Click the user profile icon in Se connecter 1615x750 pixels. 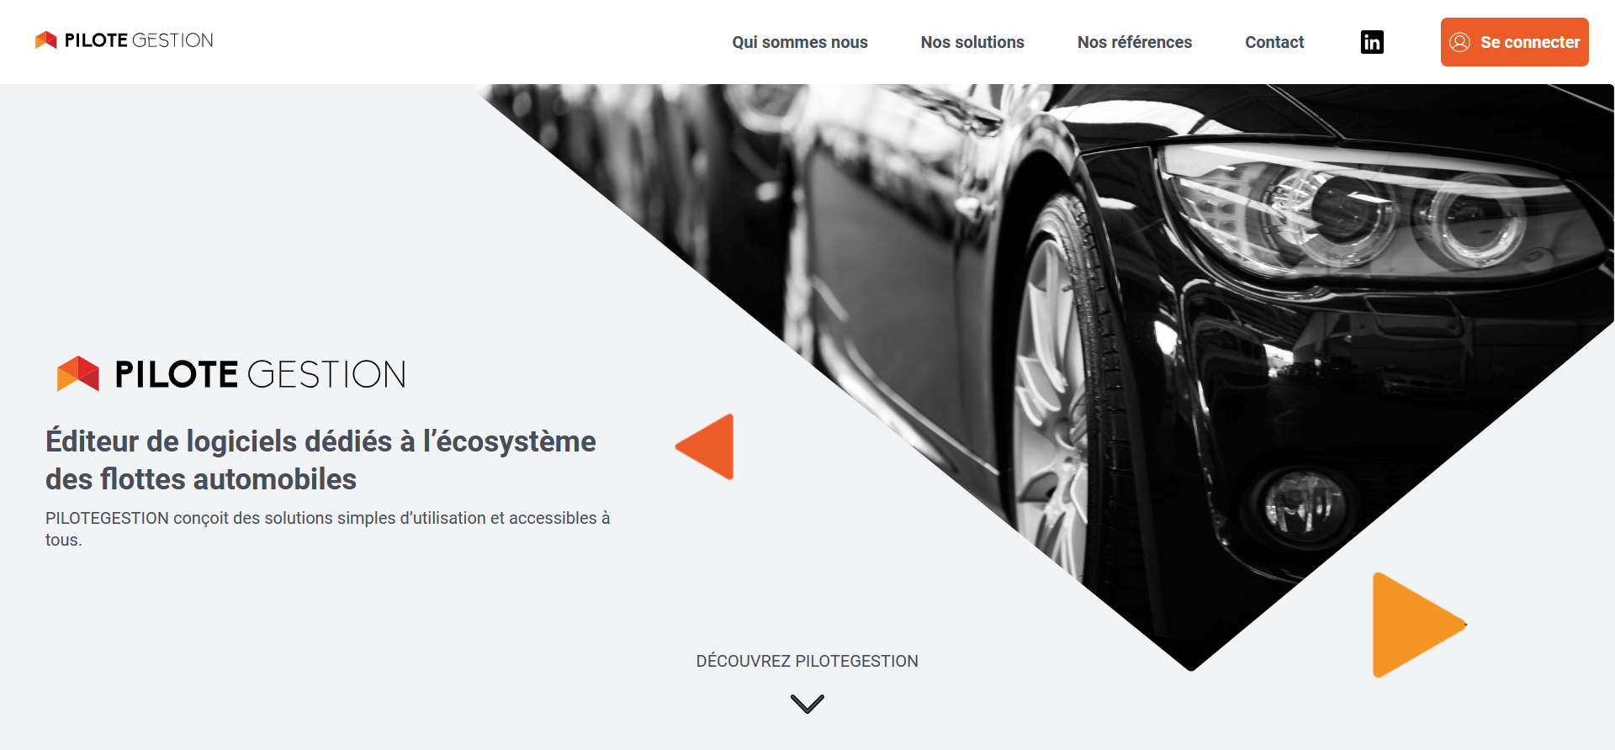pyautogui.click(x=1460, y=42)
